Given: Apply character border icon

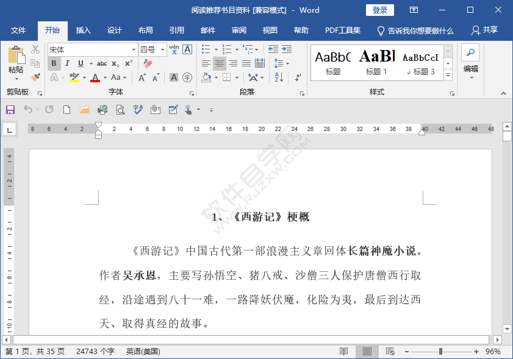Looking at the screenshot, I should pyautogui.click(x=187, y=49).
